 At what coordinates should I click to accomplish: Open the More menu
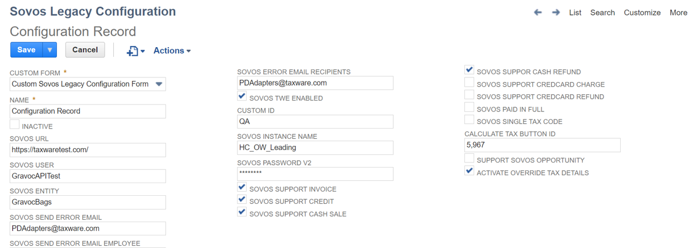point(678,13)
